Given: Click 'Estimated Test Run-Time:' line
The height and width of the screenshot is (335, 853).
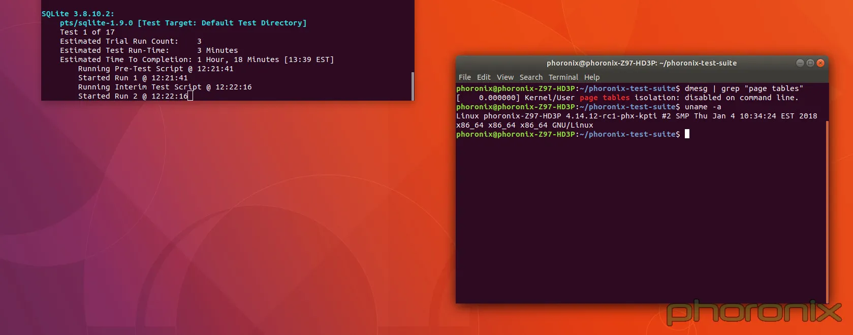Looking at the screenshot, I should coord(149,50).
